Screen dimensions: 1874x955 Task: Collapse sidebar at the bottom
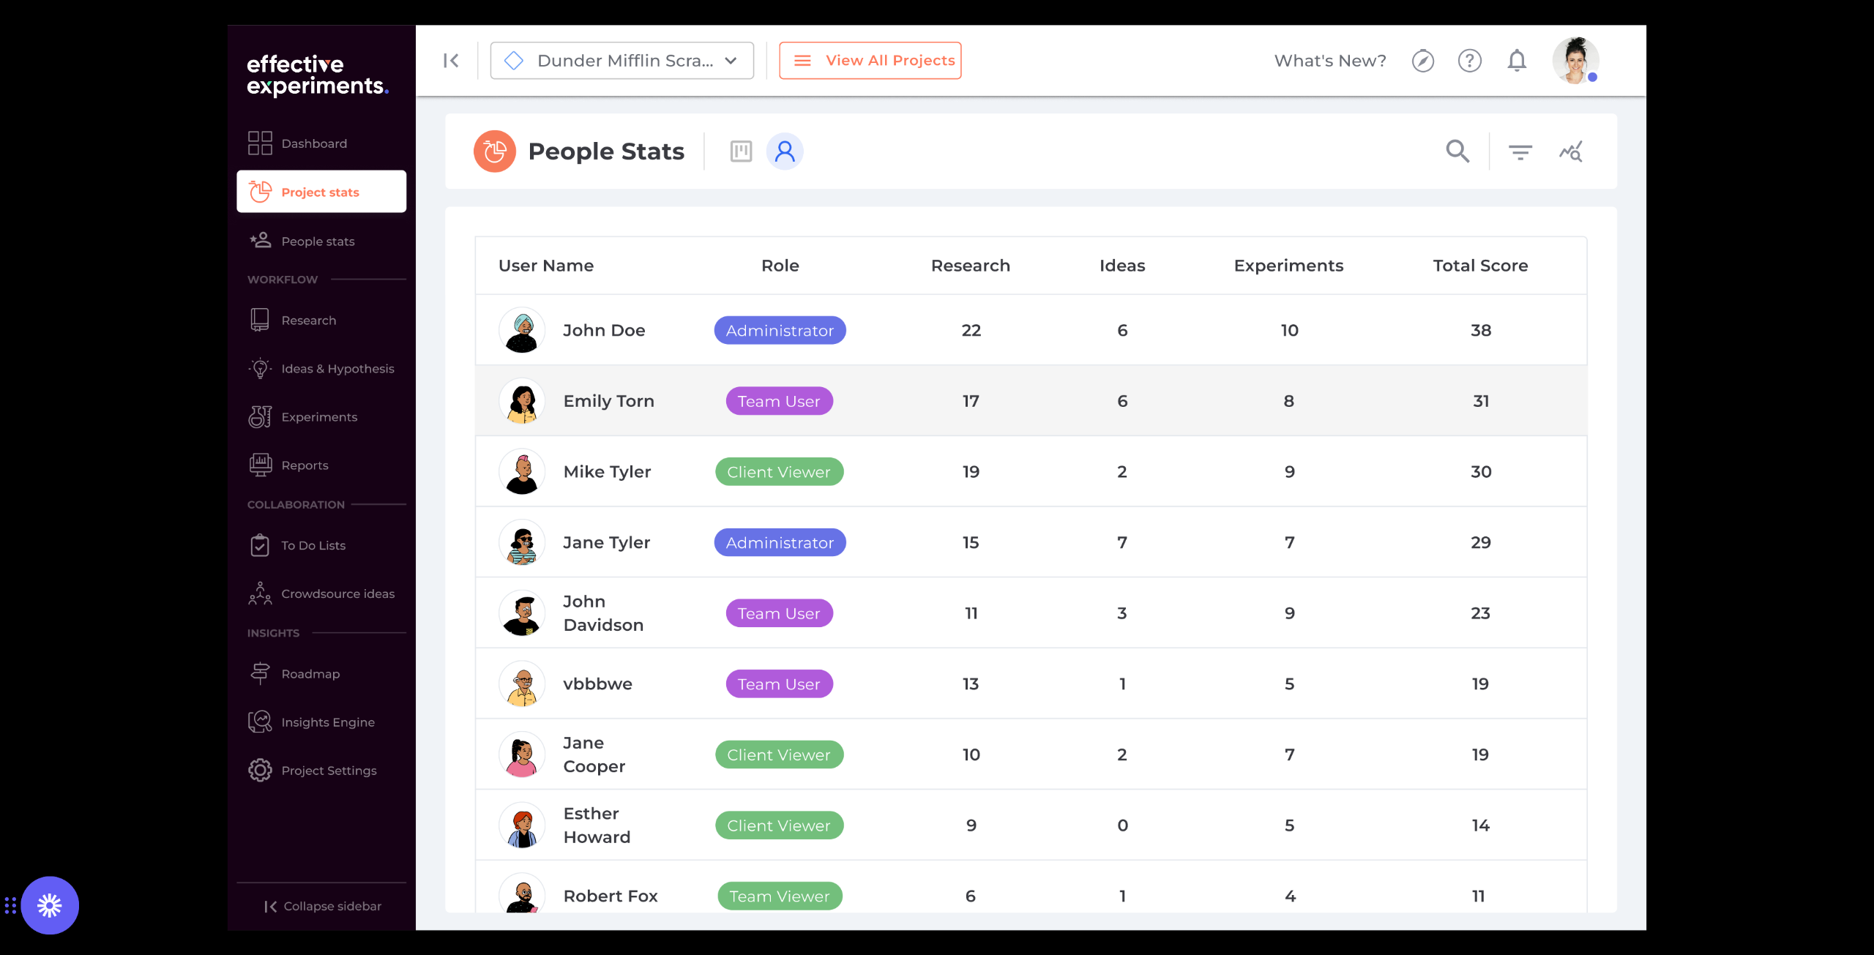coord(322,906)
